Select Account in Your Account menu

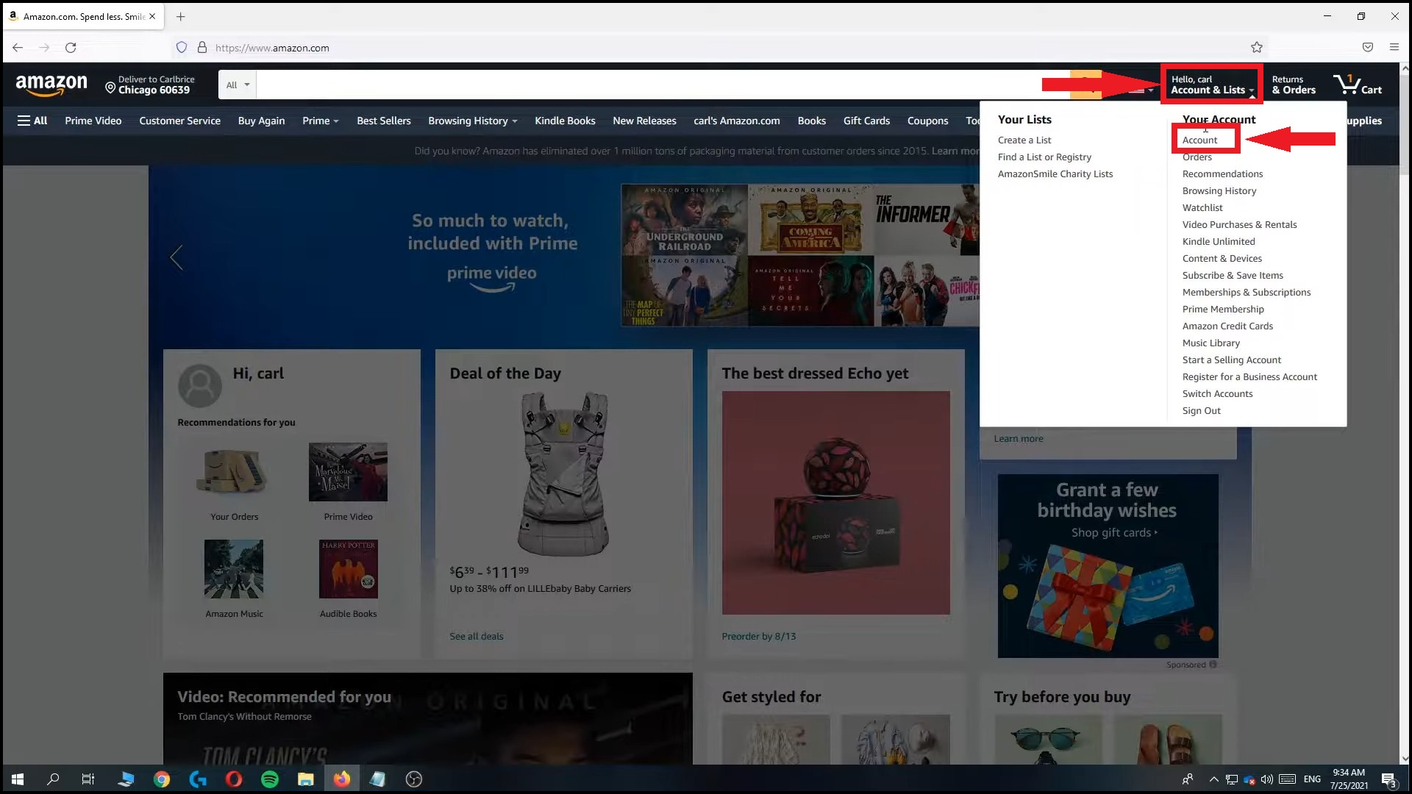click(1199, 140)
